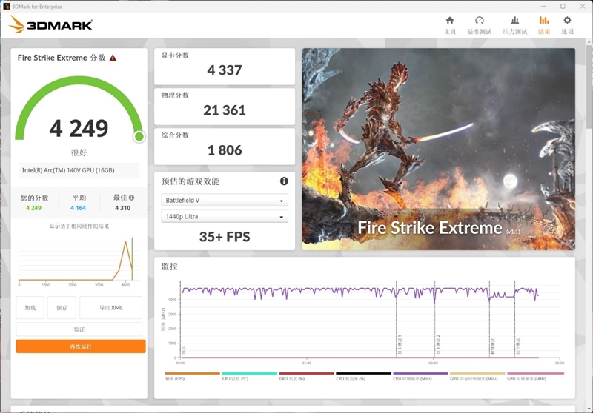Click the Load (加载) button

tap(30, 308)
